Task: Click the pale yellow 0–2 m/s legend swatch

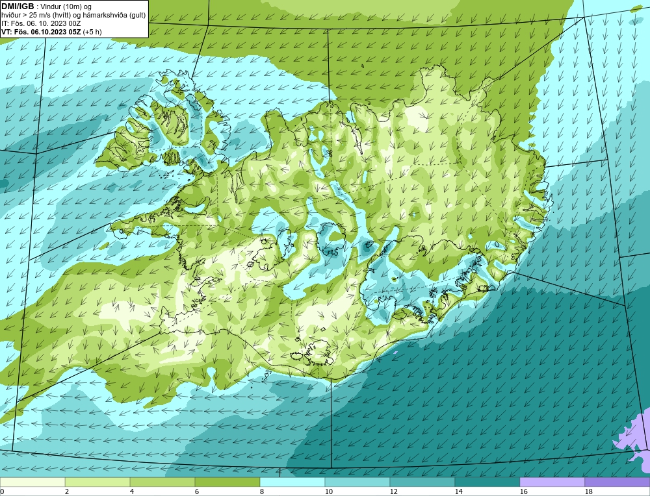Action: 32,482
